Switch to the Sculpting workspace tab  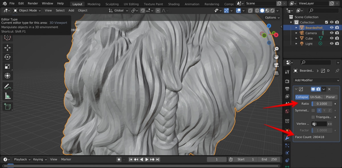[x=112, y=4]
